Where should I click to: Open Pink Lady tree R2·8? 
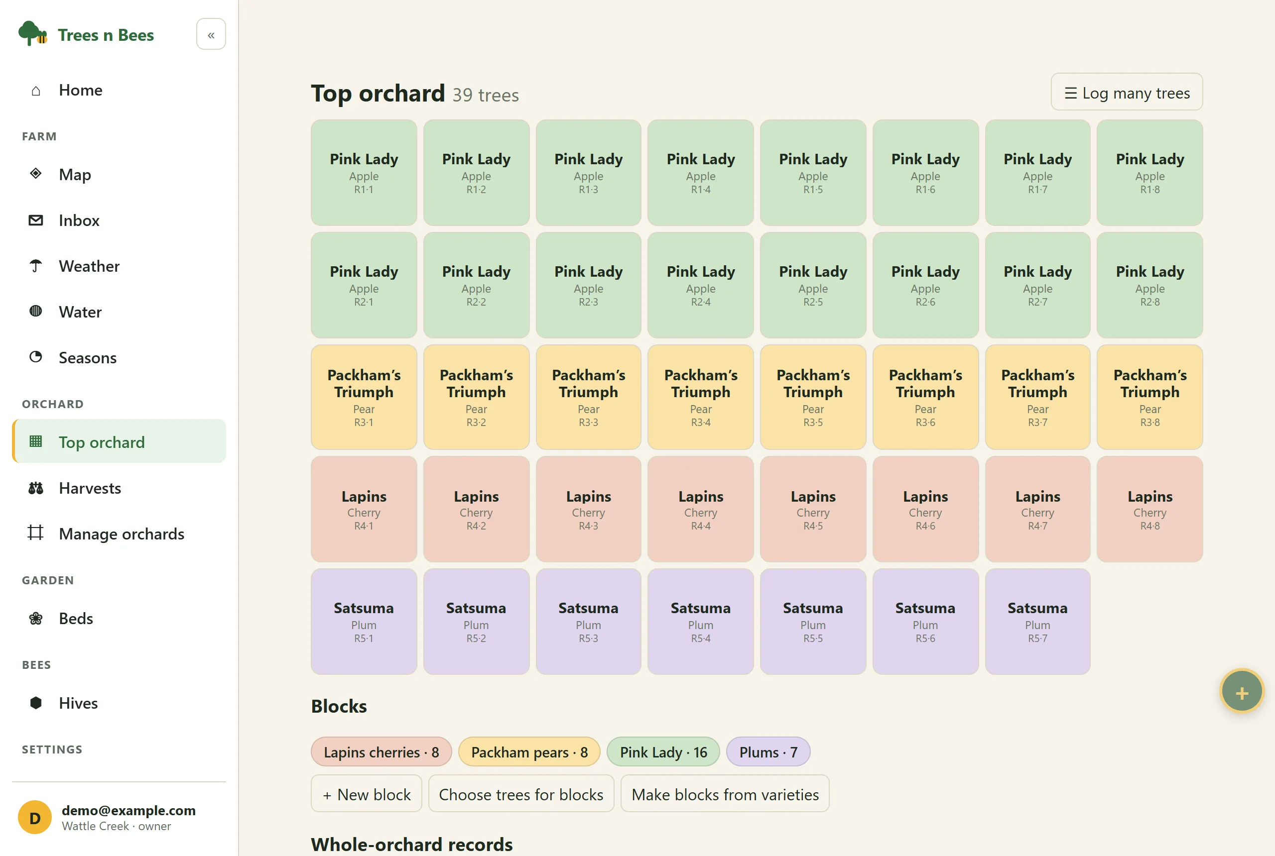(1149, 285)
